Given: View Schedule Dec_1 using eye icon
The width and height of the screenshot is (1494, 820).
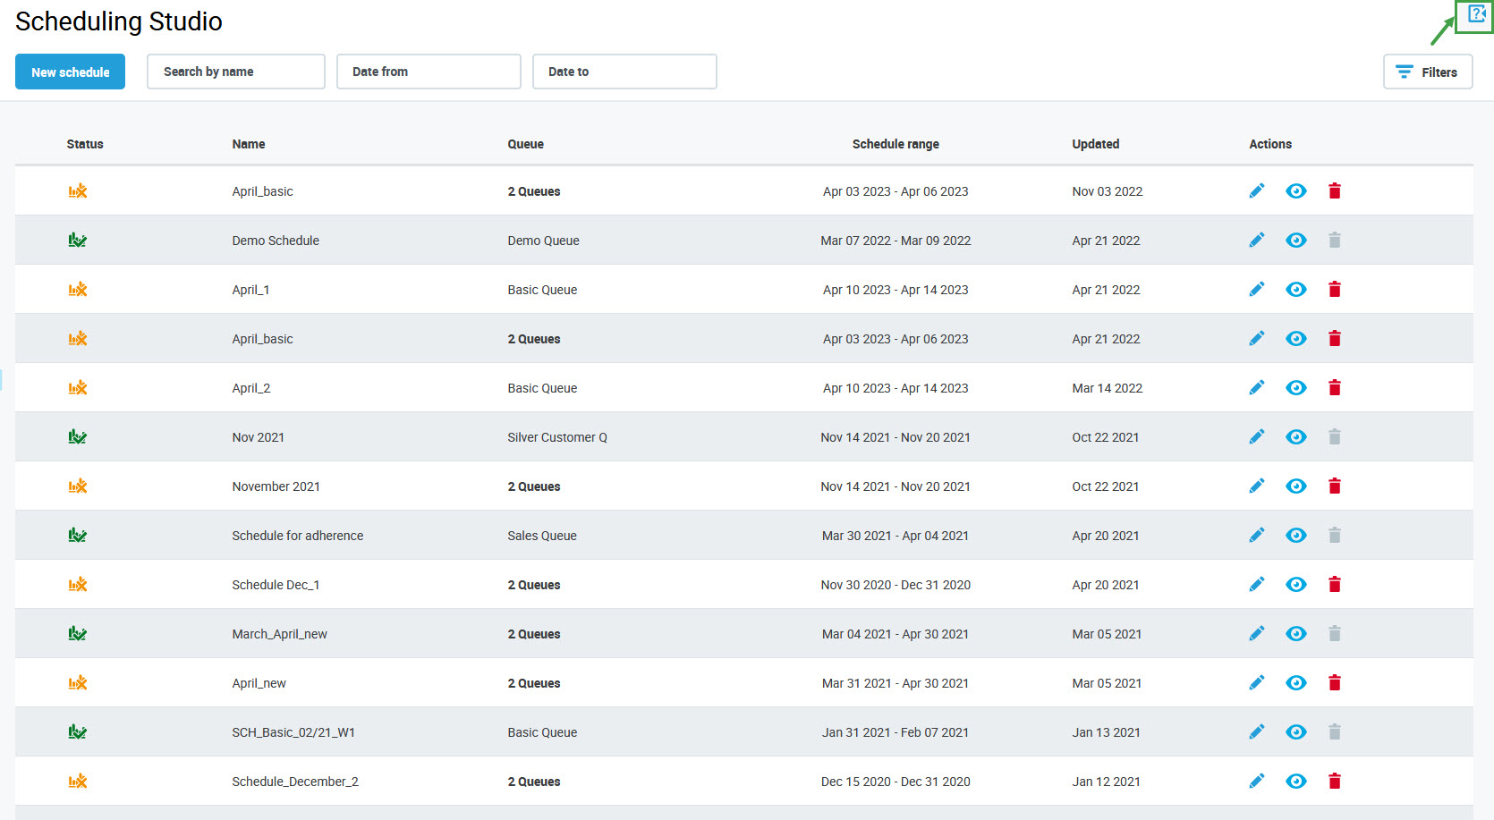Looking at the screenshot, I should point(1295,584).
